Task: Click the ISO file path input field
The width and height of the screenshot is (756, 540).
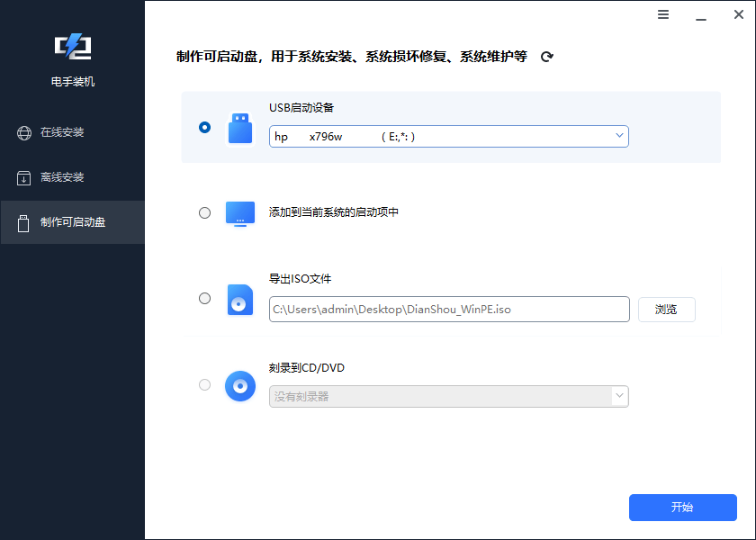Action: pos(448,310)
